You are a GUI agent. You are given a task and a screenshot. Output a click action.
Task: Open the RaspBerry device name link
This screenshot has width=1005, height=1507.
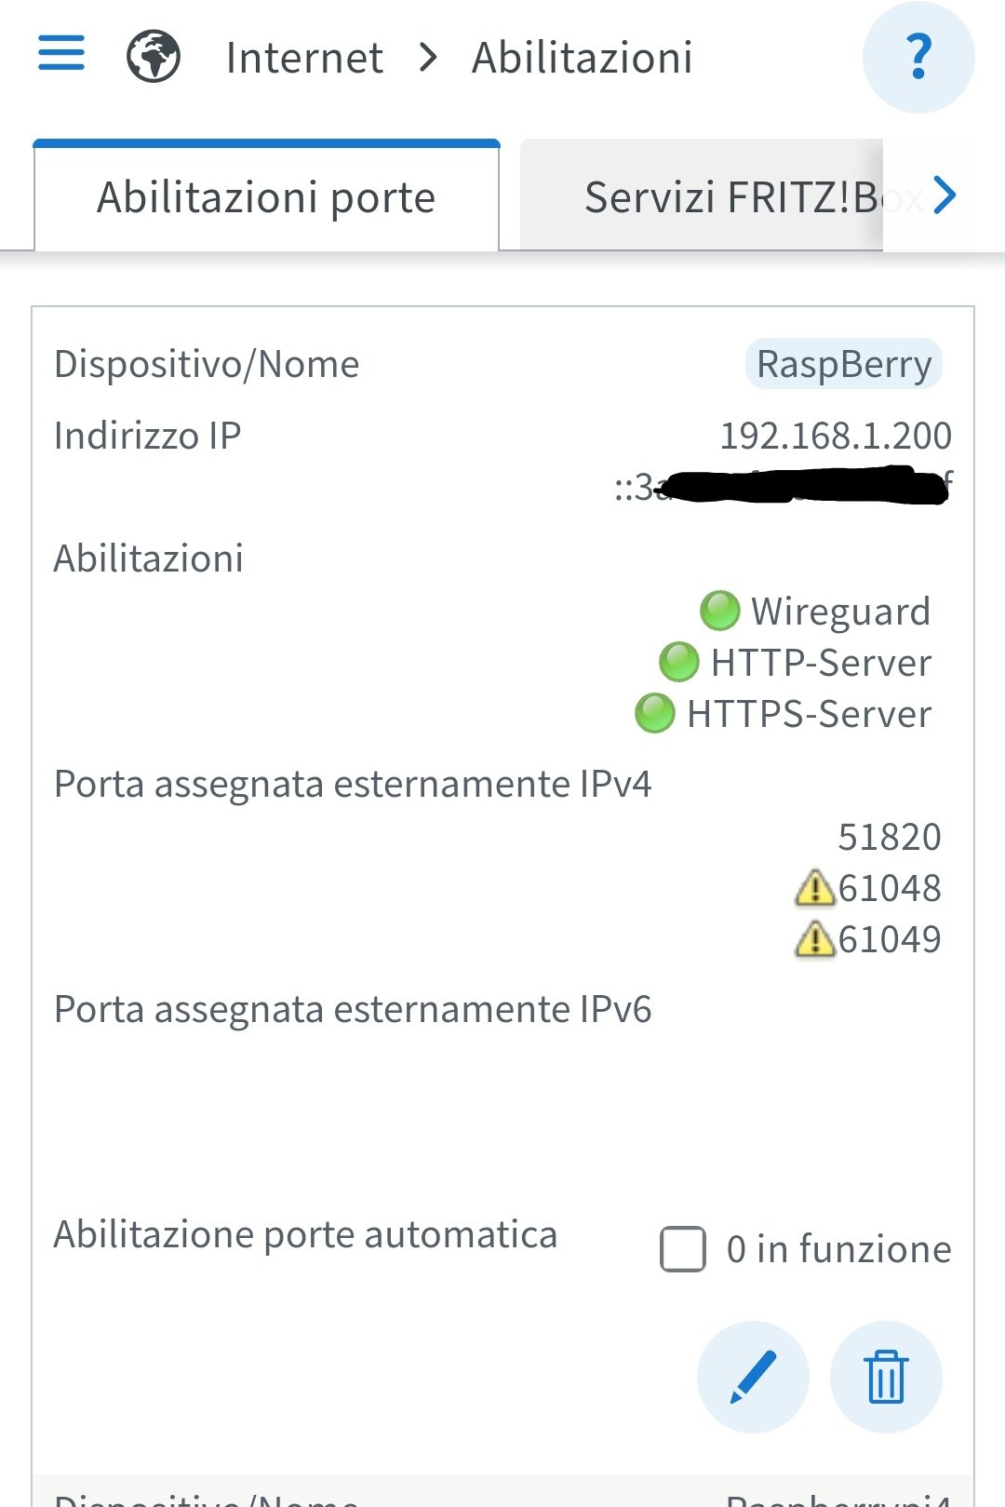pos(844,364)
